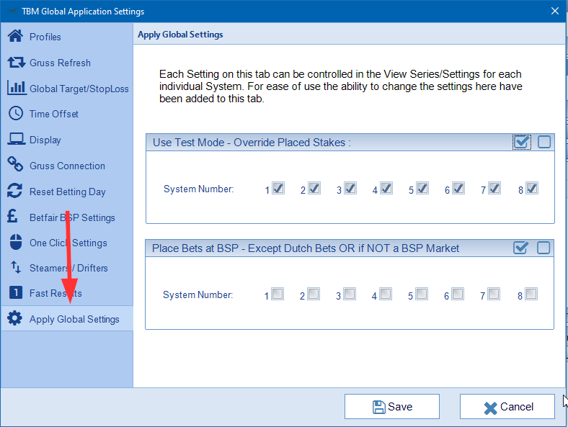The height and width of the screenshot is (427, 568).
Task: Open the Steamers / Drifters settings page
Action: coord(68,268)
